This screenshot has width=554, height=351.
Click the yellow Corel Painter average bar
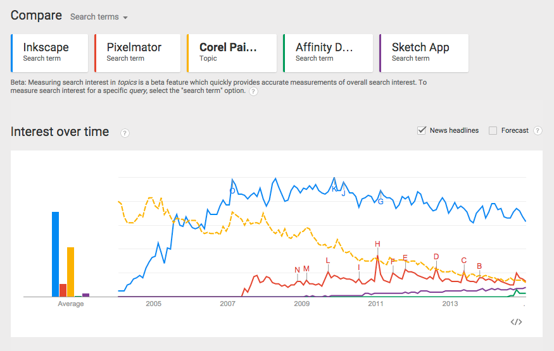(70, 271)
